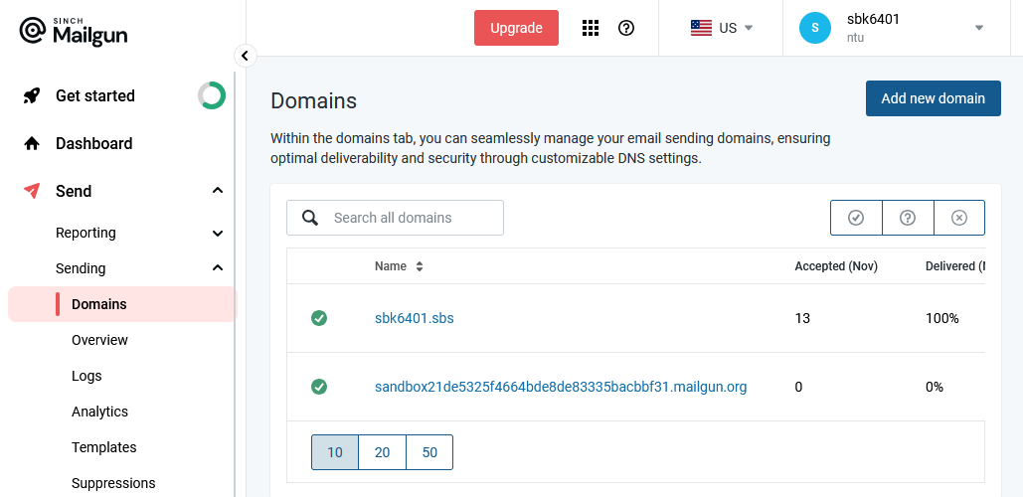Go to Dashboard in sidebar
This screenshot has height=497, width=1023.
[93, 143]
